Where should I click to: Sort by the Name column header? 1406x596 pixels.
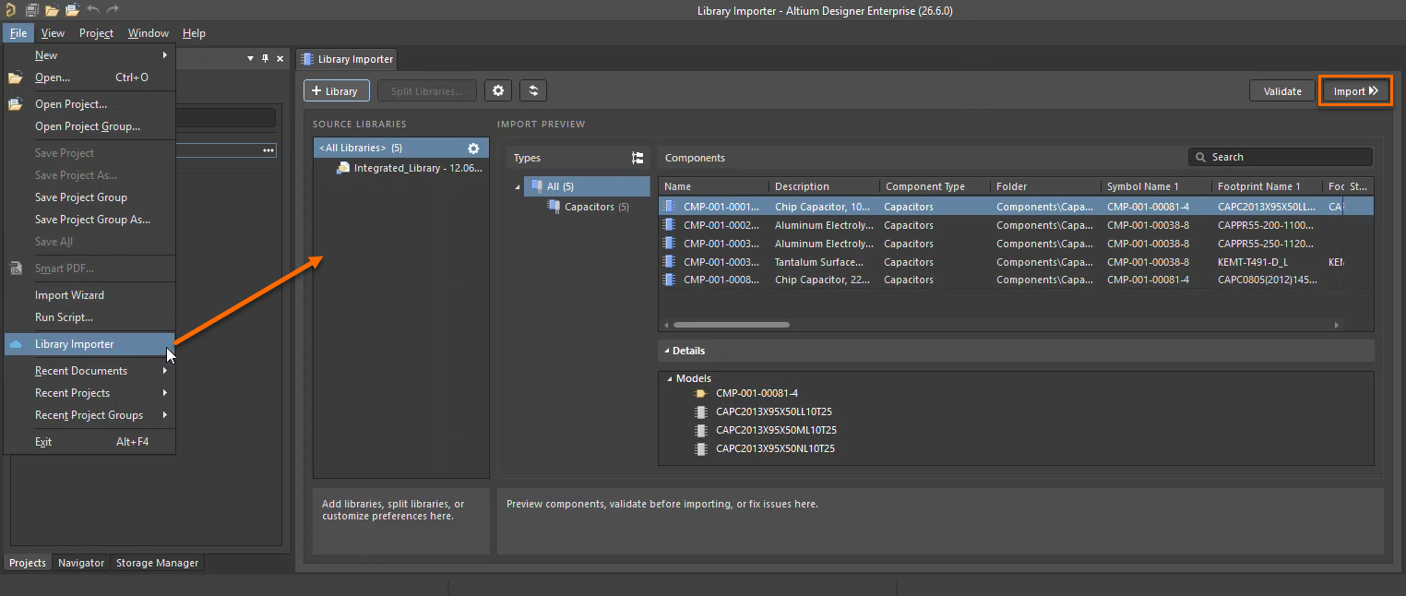pos(714,186)
